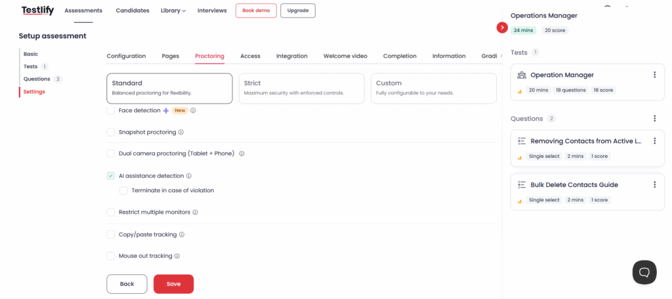
Task: Go to Assessments in top navigation
Action: tap(83, 10)
